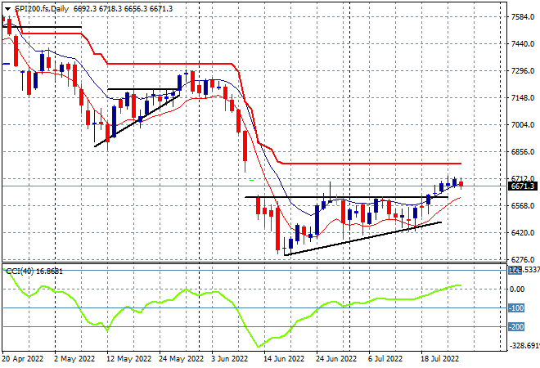Click the chart menu triangle beside SPI200.fs
Viewport: 540px width, 368px height.
tap(7, 9)
